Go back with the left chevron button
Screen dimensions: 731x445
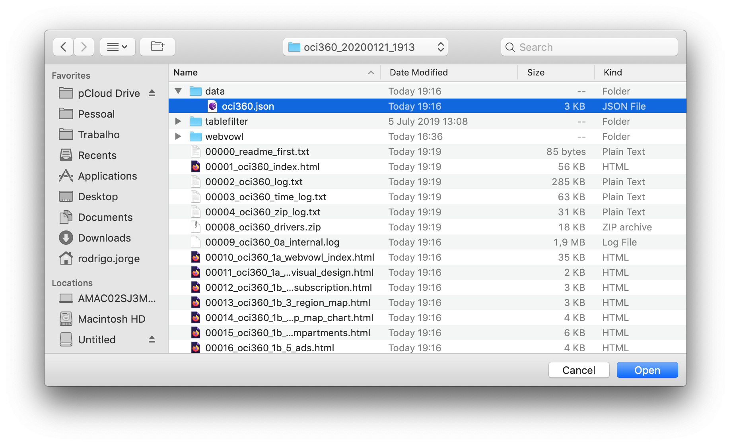click(x=63, y=47)
